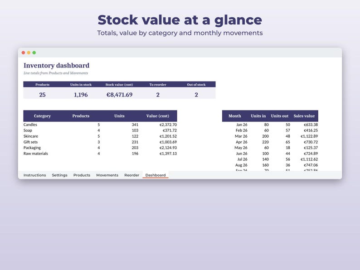Viewport: 360px width, 270px height.
Task: Click the Soap category cell
Action: click(x=28, y=130)
